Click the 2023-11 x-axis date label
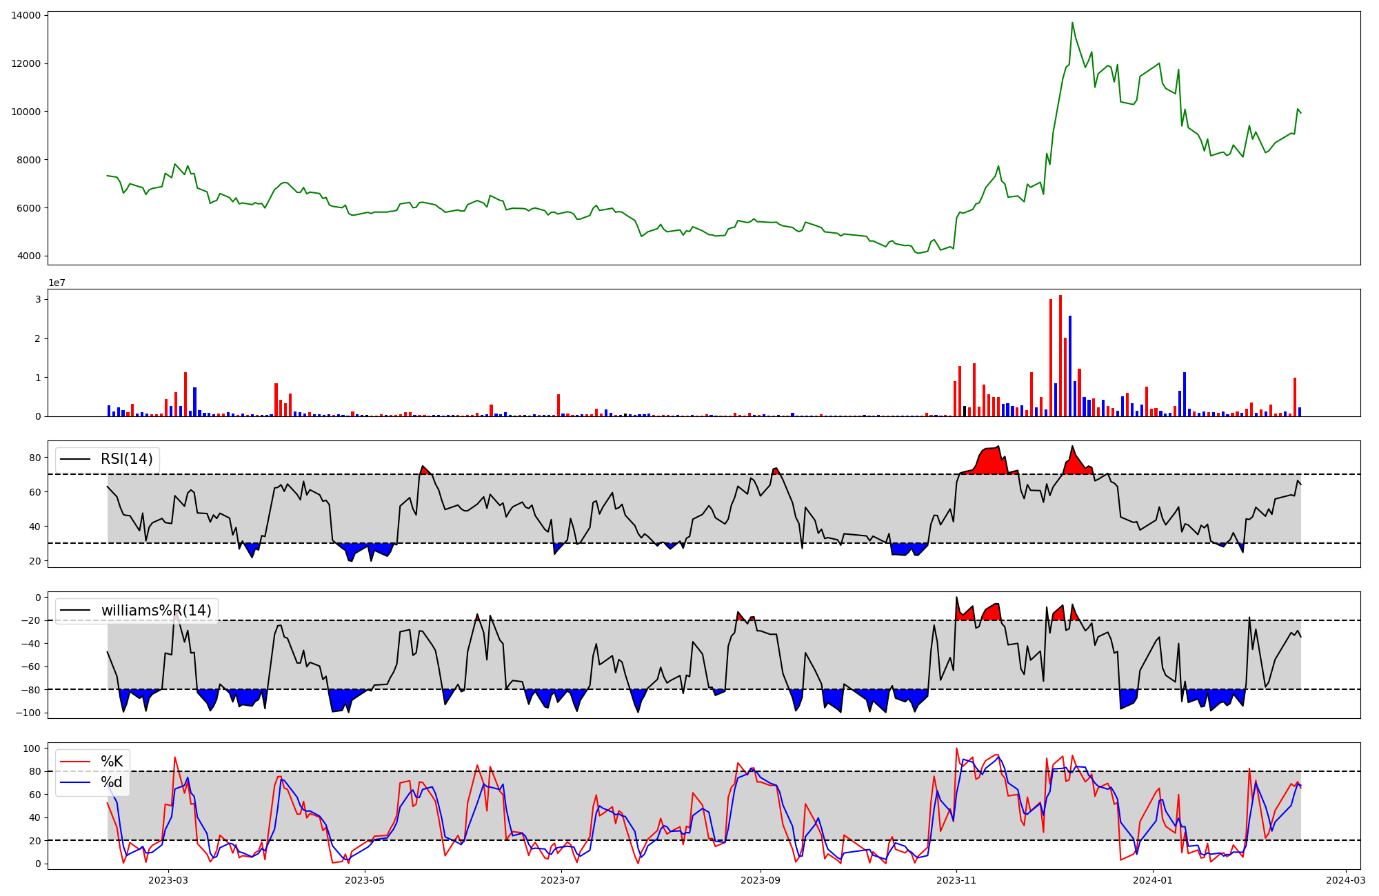Image resolution: width=1379 pixels, height=896 pixels. [x=957, y=880]
